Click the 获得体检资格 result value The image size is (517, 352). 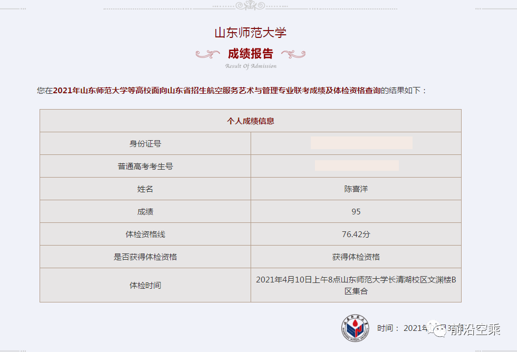click(356, 257)
